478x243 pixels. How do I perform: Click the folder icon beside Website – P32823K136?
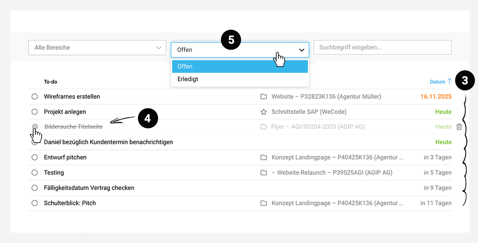(264, 97)
